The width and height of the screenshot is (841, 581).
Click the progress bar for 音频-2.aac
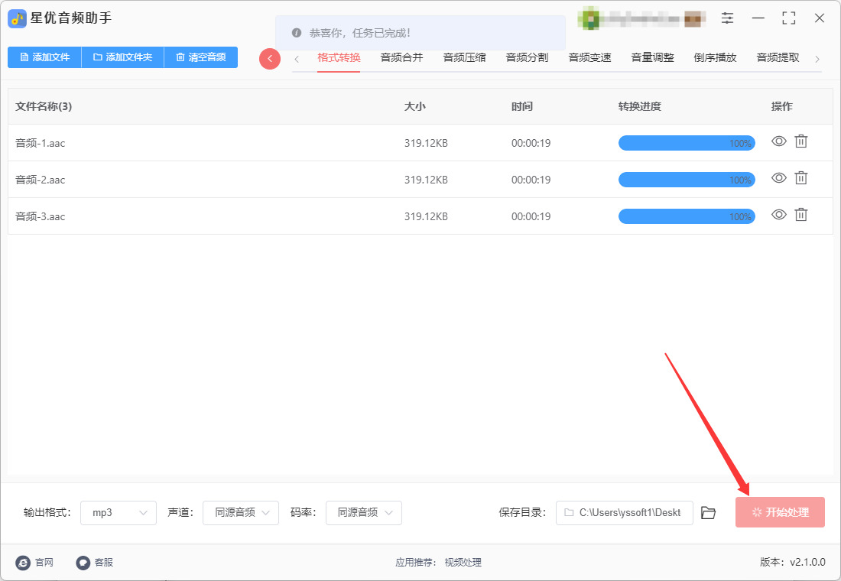[687, 180]
